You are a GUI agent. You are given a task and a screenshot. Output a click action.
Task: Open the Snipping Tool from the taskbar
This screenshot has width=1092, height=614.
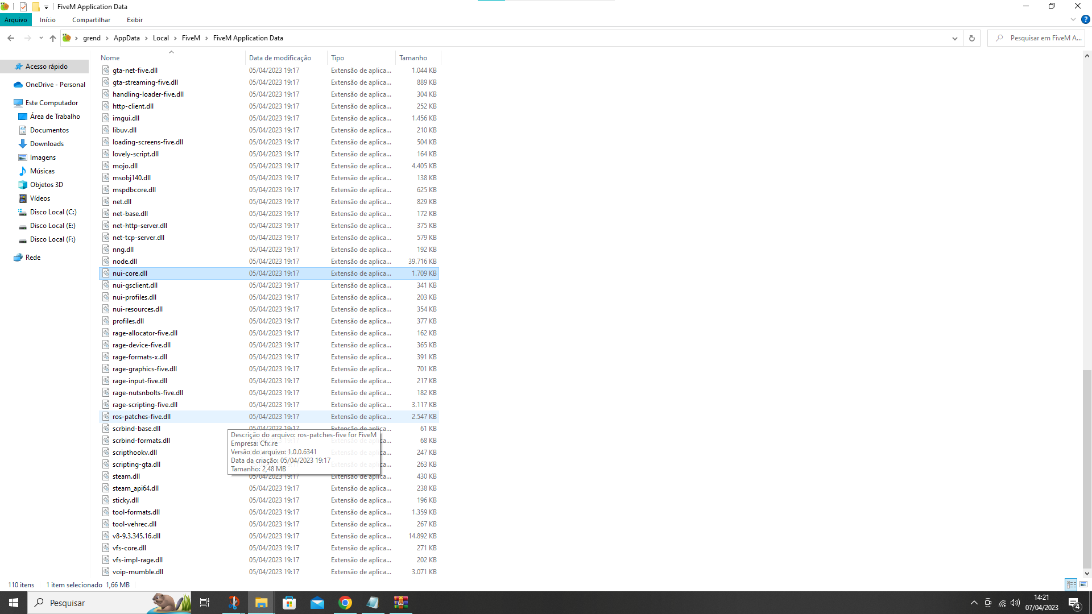tap(233, 603)
